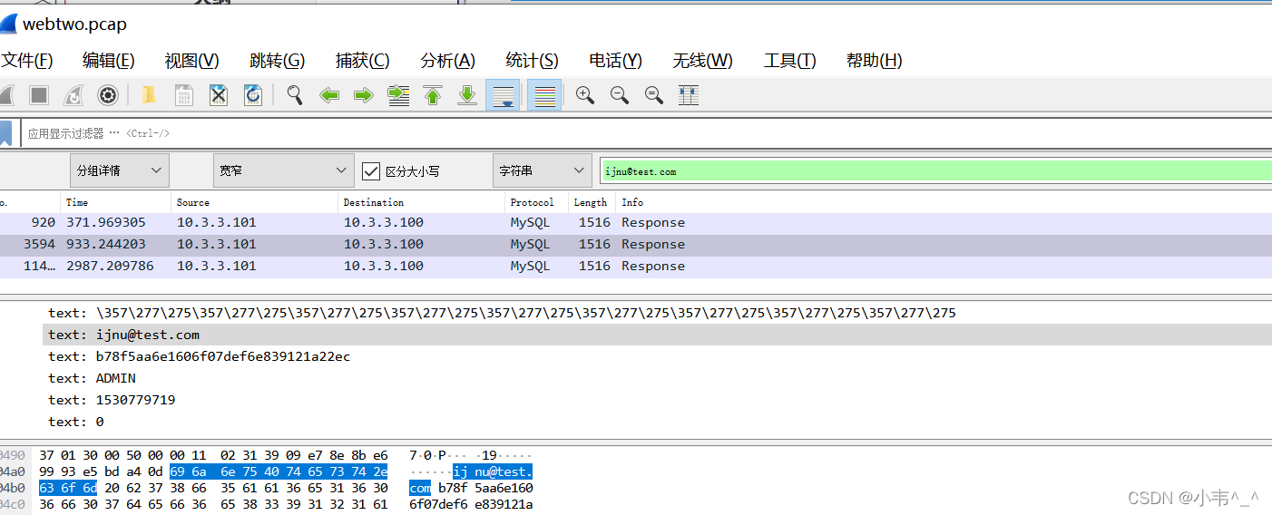Reload this capture file icon
This screenshot has height=515, width=1272.
pos(253,95)
